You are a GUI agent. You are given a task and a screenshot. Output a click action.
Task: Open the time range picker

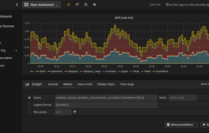[x=187, y=5]
